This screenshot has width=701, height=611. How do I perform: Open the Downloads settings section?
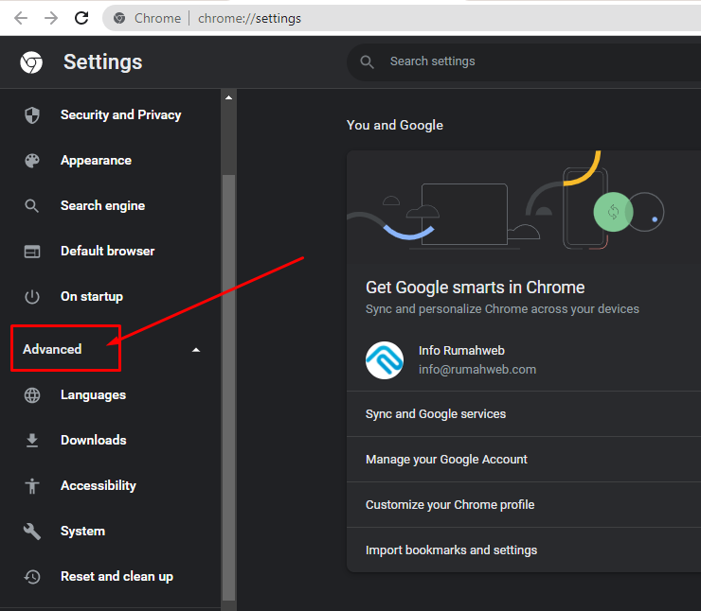[94, 440]
